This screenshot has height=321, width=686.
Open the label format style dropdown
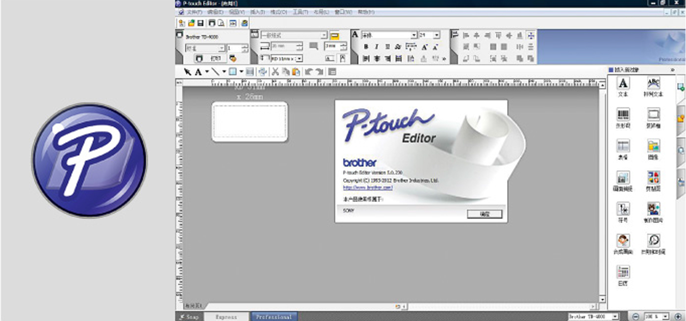[x=324, y=35]
